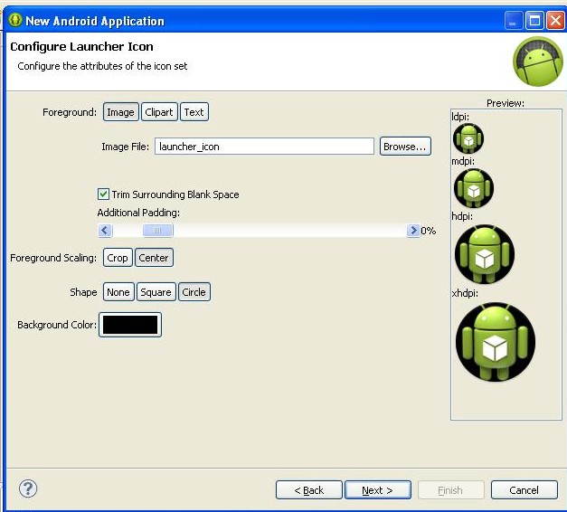This screenshot has height=512, width=567.
Task: Set foreground scaling to Crop
Action: pyautogui.click(x=118, y=258)
